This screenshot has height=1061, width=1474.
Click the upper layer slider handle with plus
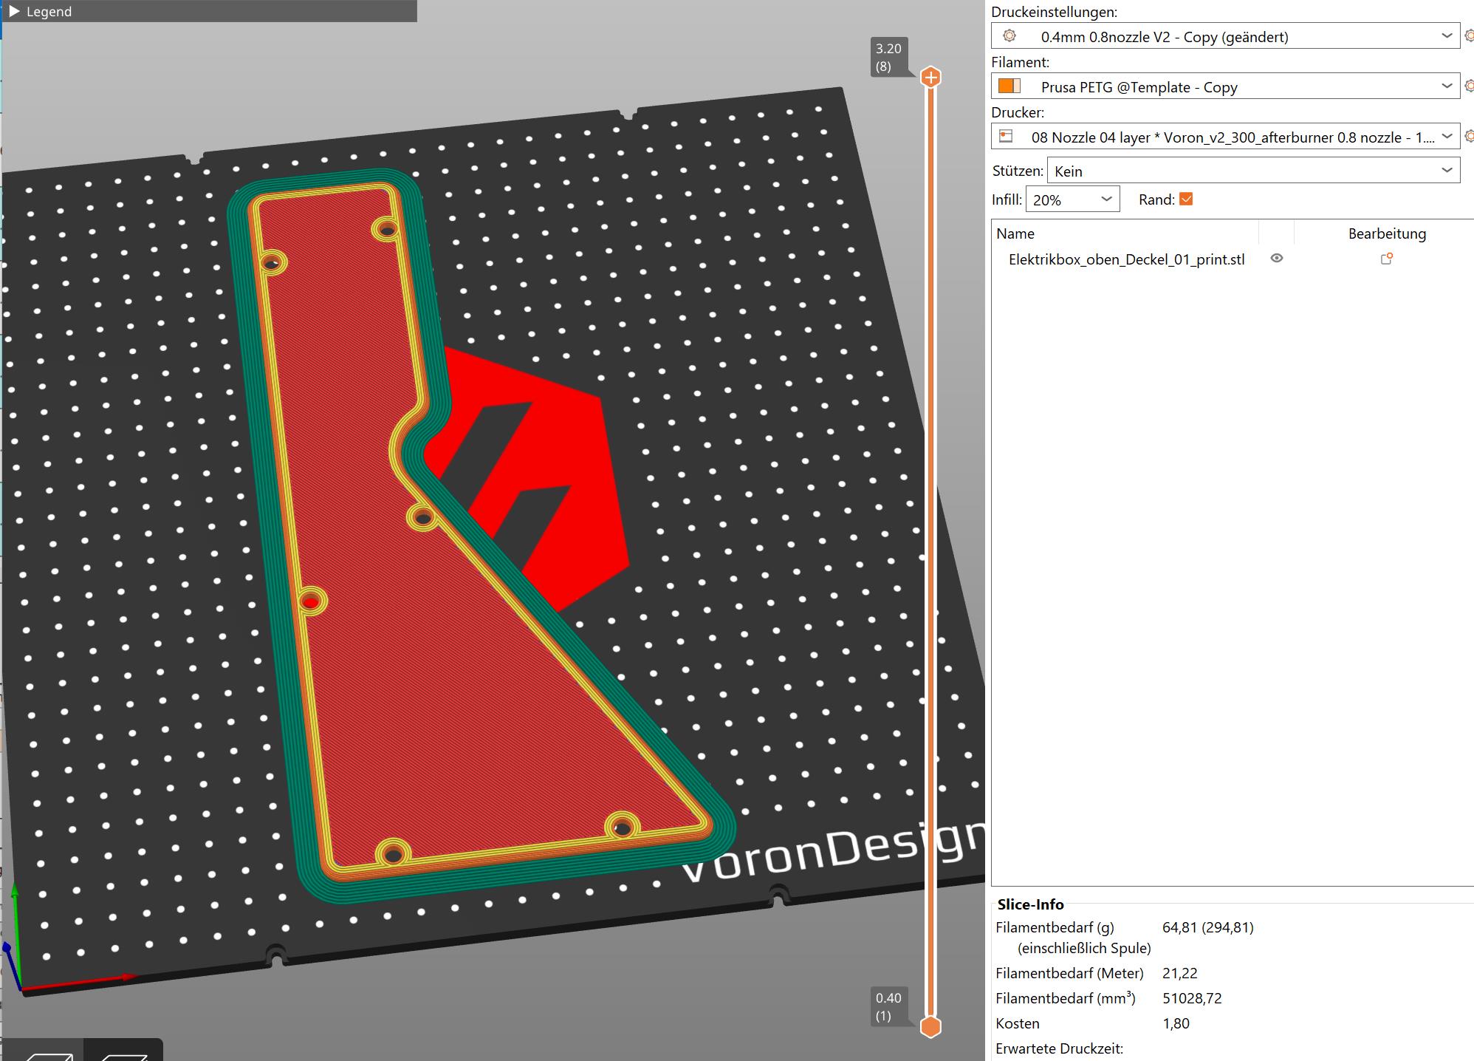tap(931, 77)
